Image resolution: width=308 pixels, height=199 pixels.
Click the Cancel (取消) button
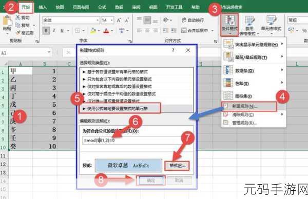coord(179,180)
